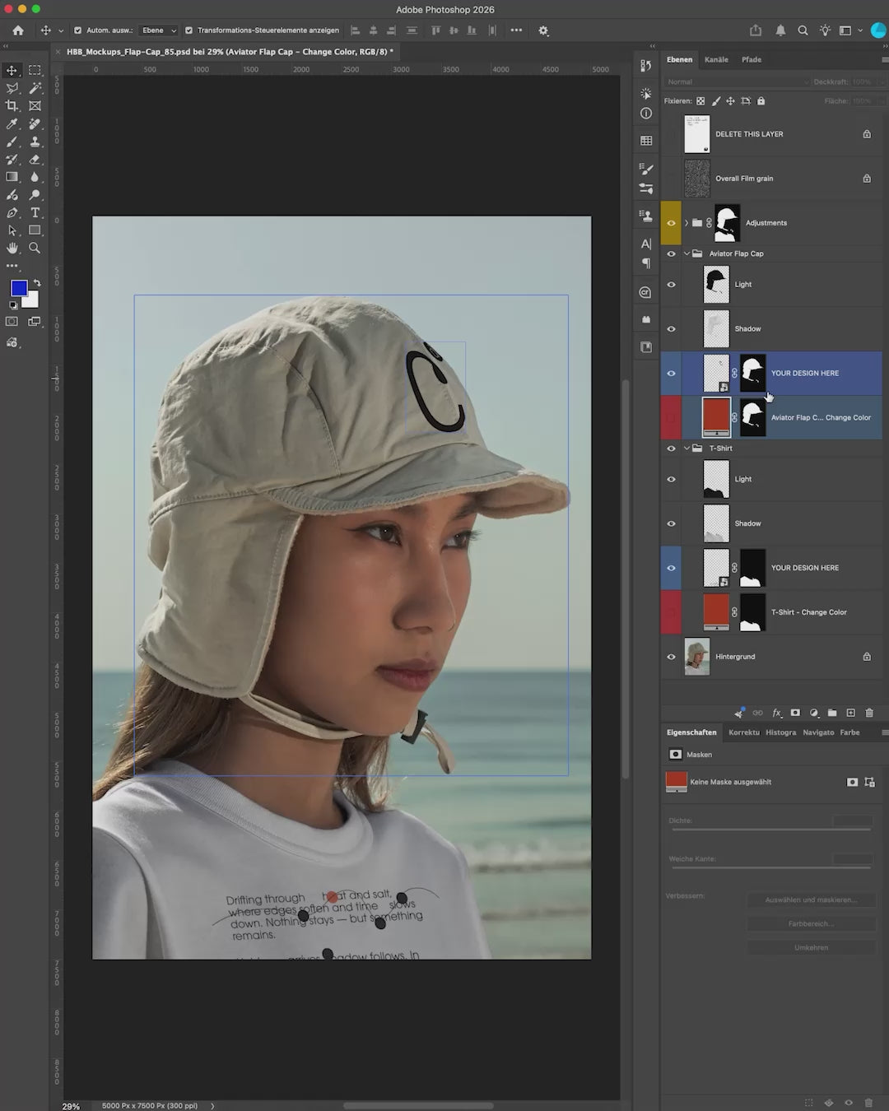The image size is (889, 1111).
Task: Toggle Transformations-Steuerelemente anzeigen checkbox
Action: click(x=189, y=30)
